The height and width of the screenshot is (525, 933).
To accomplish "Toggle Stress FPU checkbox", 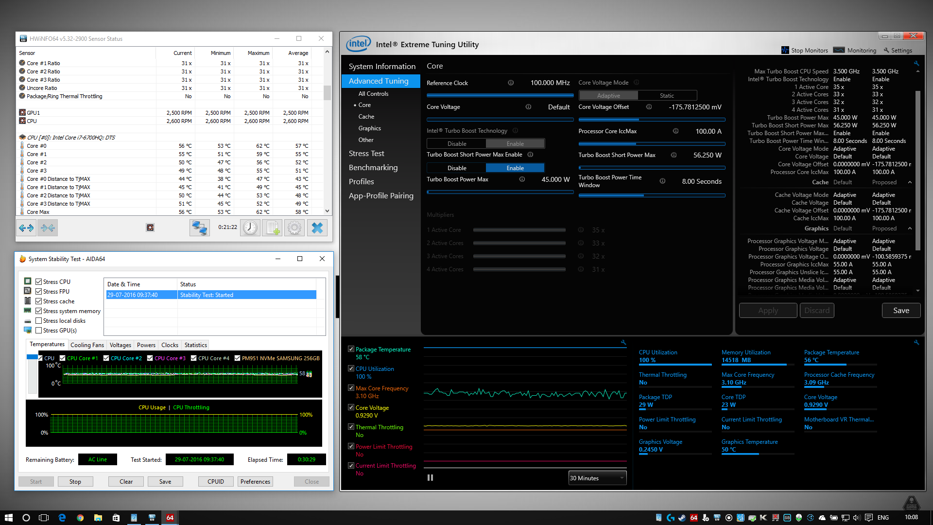I will (x=38, y=292).
